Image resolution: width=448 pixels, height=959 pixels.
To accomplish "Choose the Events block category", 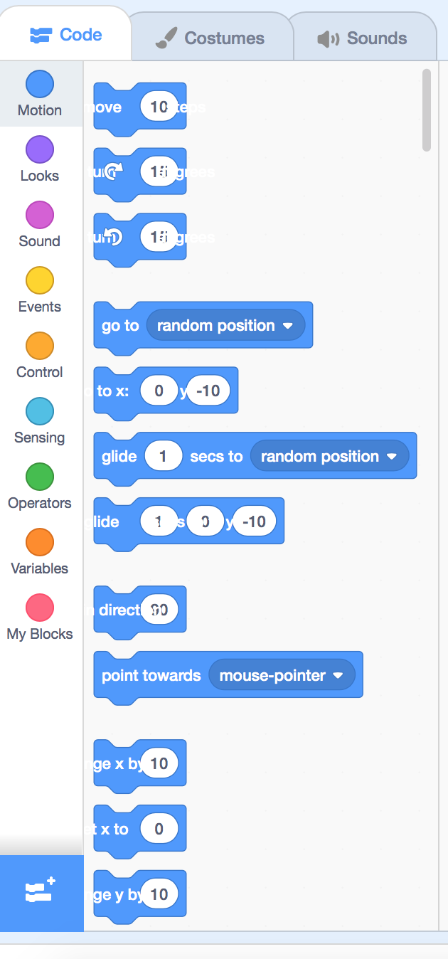I will coord(40,280).
